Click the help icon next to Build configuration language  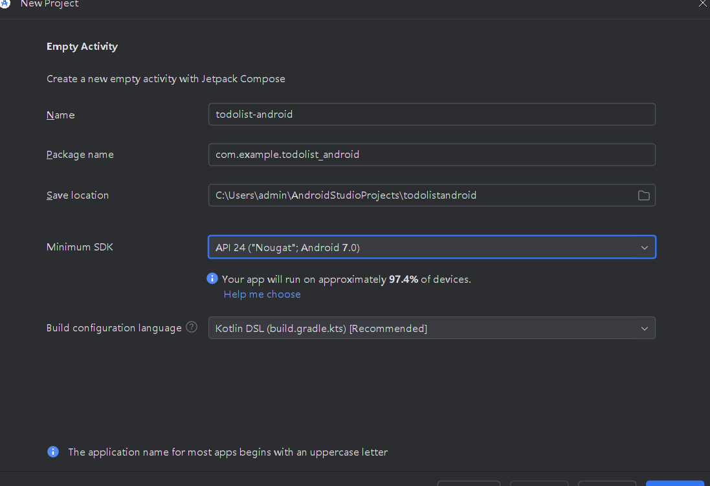click(x=192, y=327)
